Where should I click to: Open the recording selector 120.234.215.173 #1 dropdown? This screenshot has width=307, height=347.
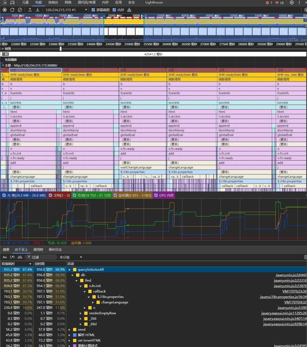[66, 10]
